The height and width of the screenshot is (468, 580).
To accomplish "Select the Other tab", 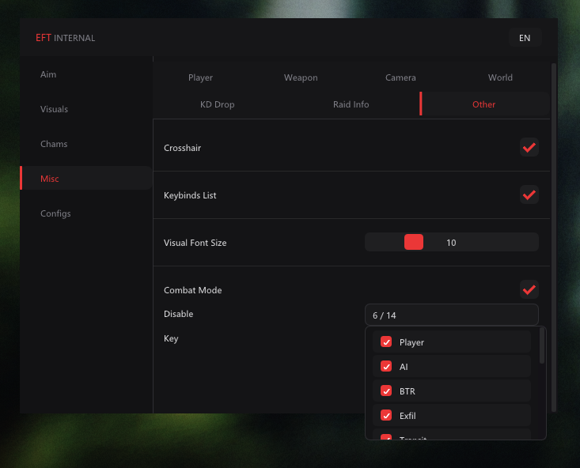I will point(483,104).
